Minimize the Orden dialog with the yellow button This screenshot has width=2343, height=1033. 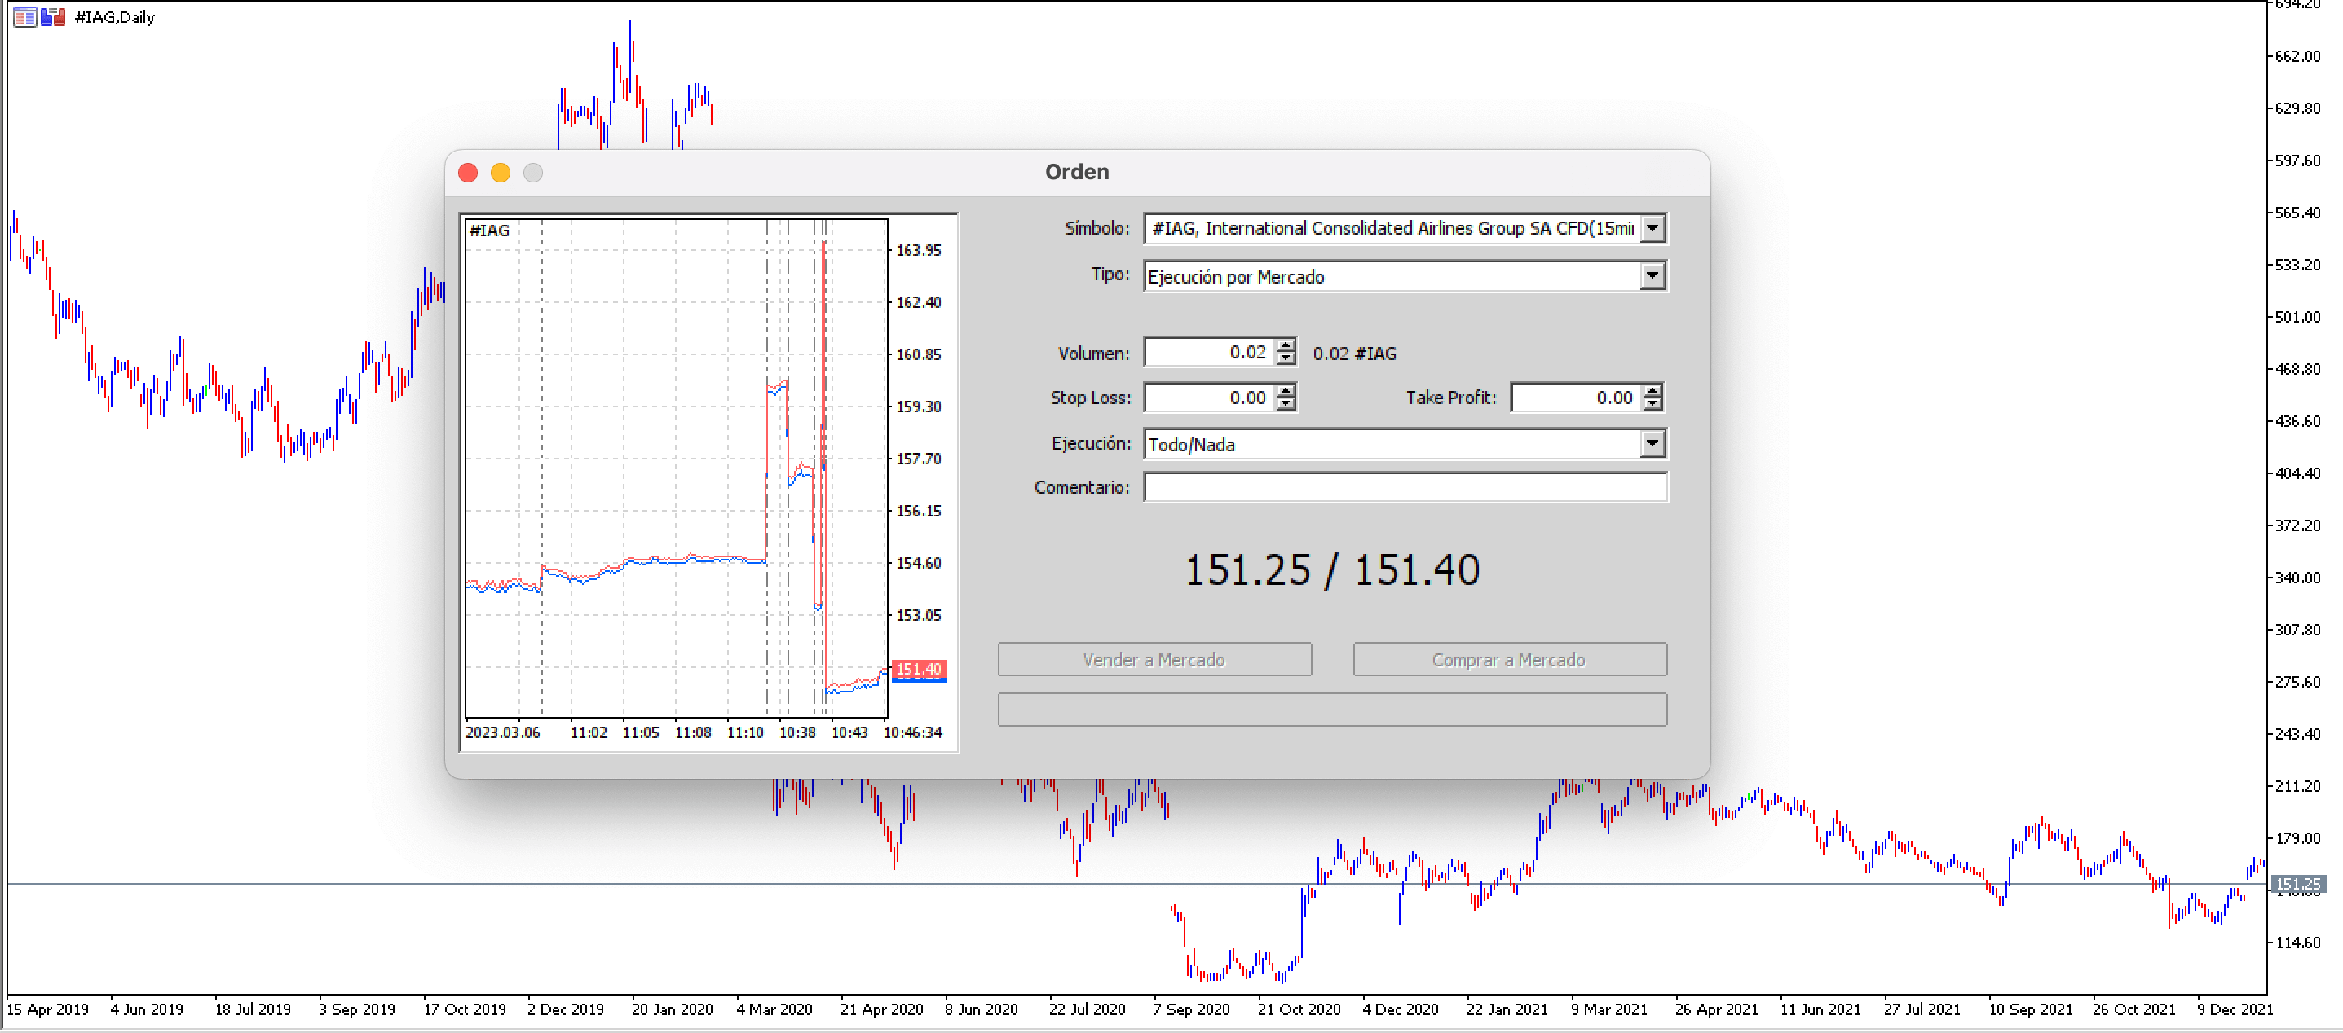point(501,173)
